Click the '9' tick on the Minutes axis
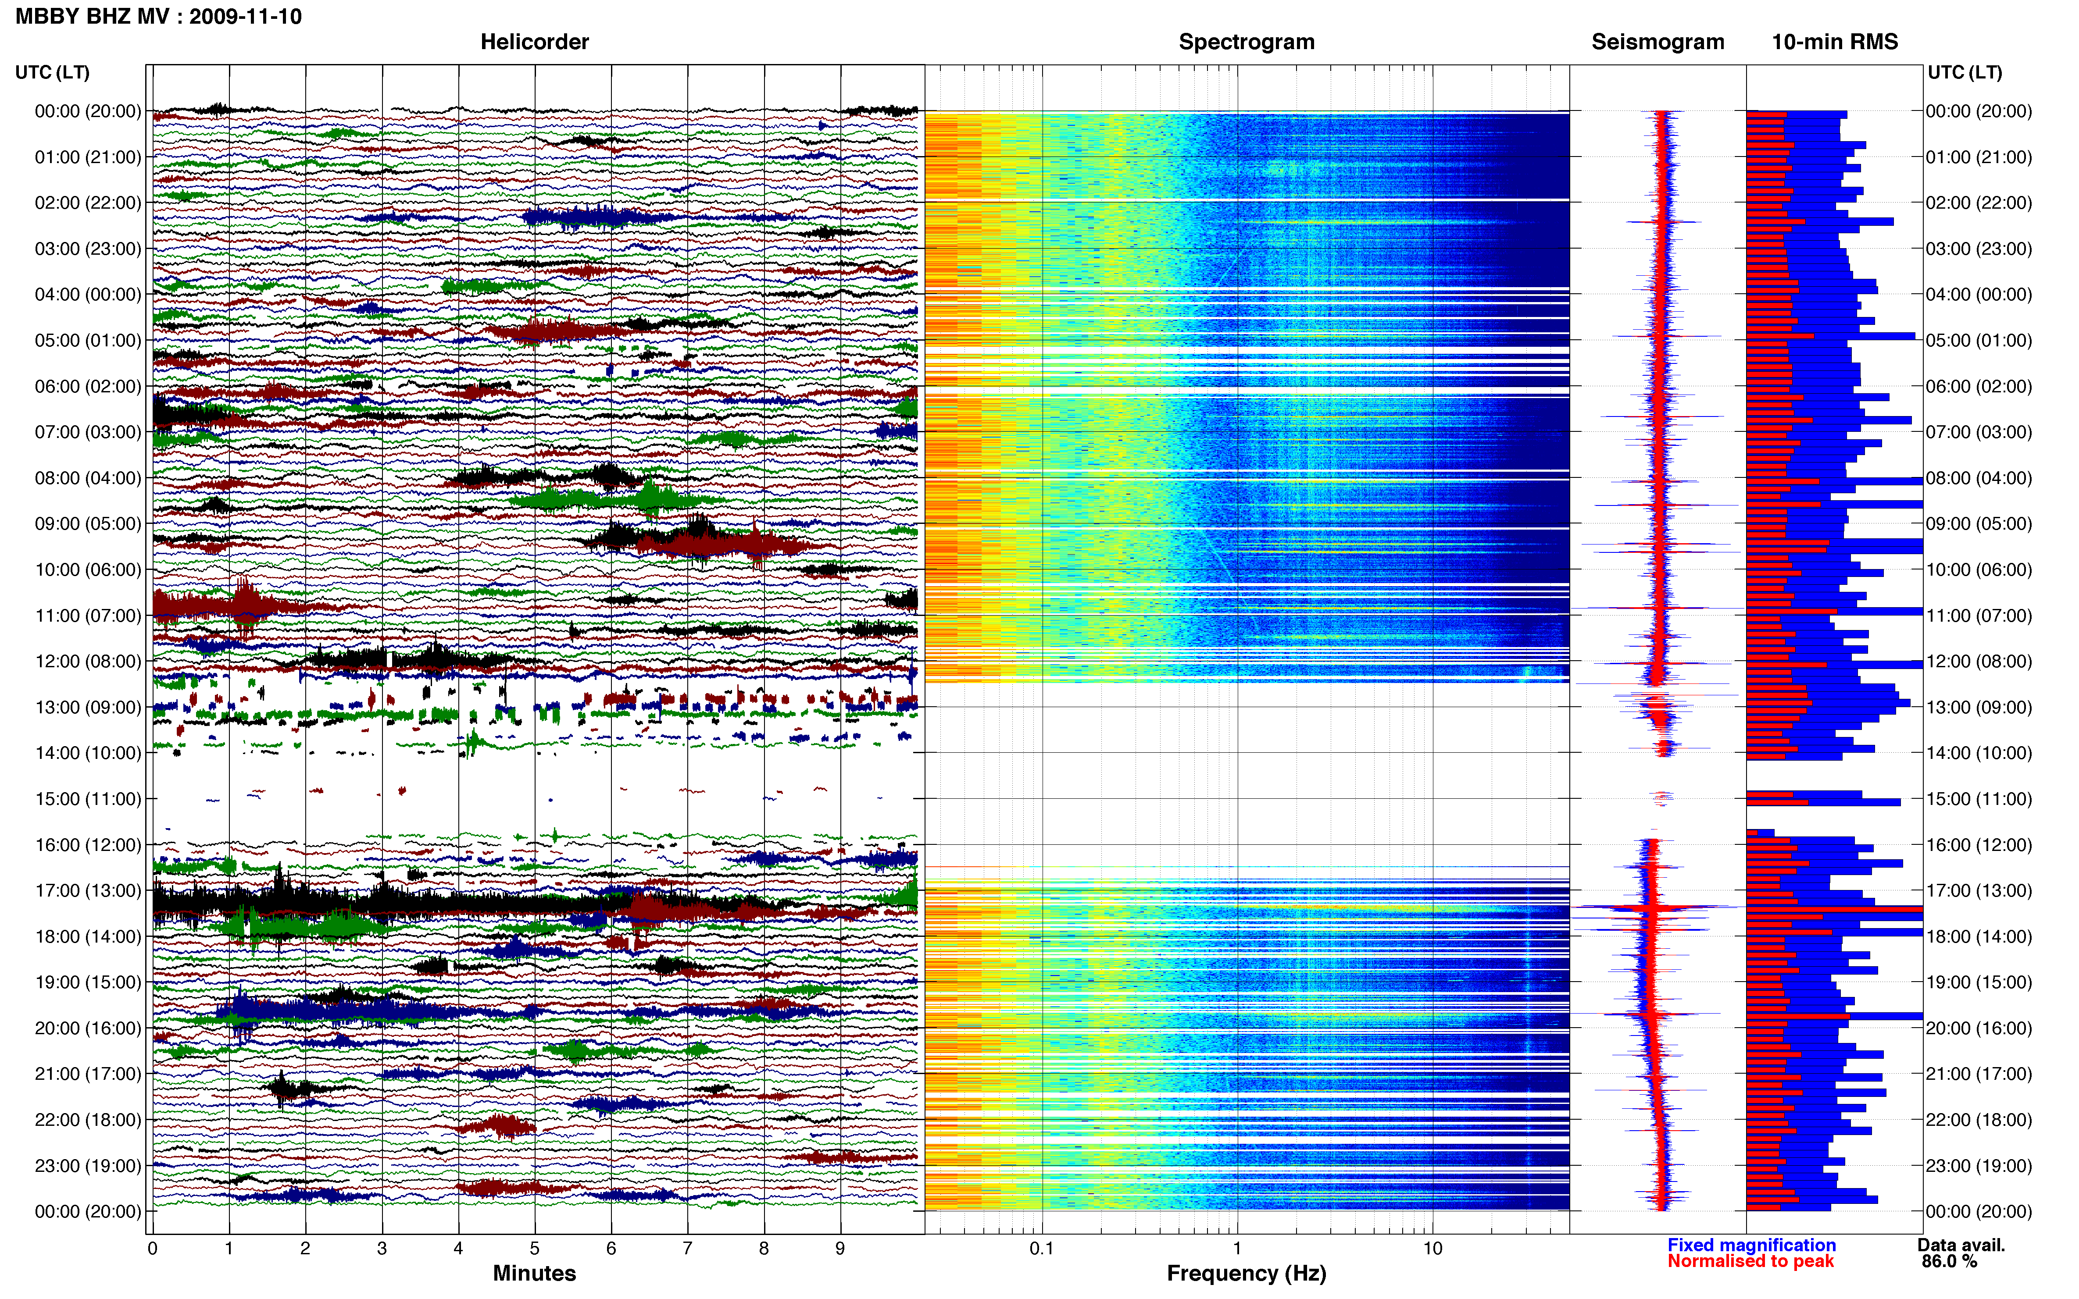2079x1299 pixels. coord(840,1248)
